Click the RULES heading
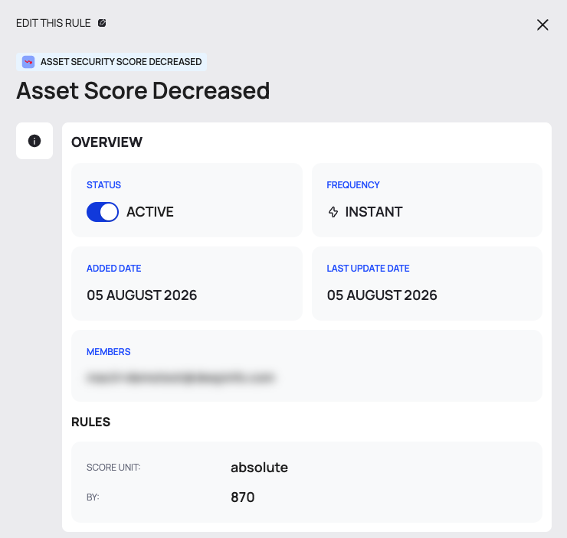The image size is (567, 538). (x=90, y=422)
